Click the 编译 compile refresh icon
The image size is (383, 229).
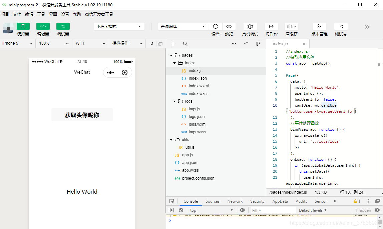pyautogui.click(x=216, y=26)
